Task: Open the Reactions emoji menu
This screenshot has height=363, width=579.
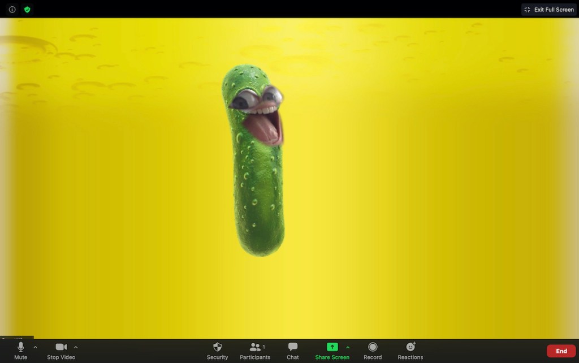Action: click(411, 347)
